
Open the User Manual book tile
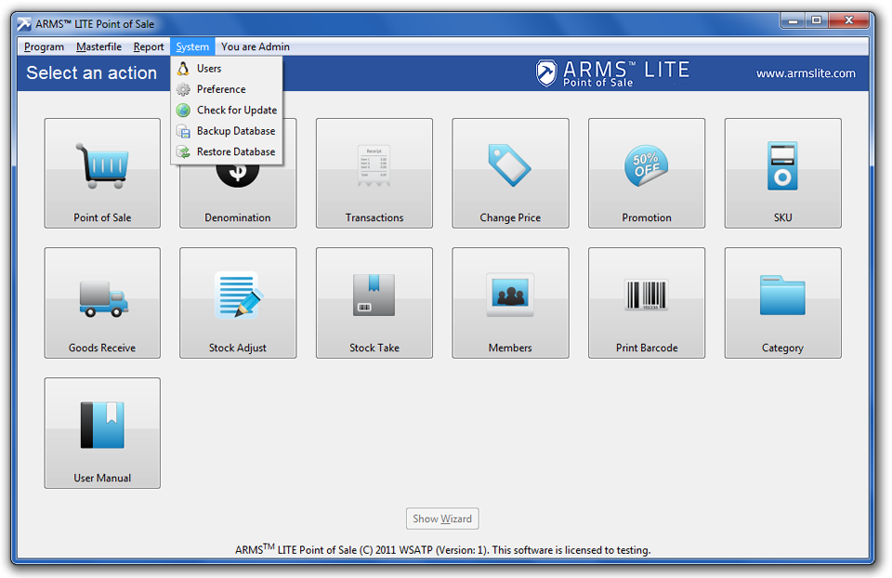pyautogui.click(x=102, y=433)
